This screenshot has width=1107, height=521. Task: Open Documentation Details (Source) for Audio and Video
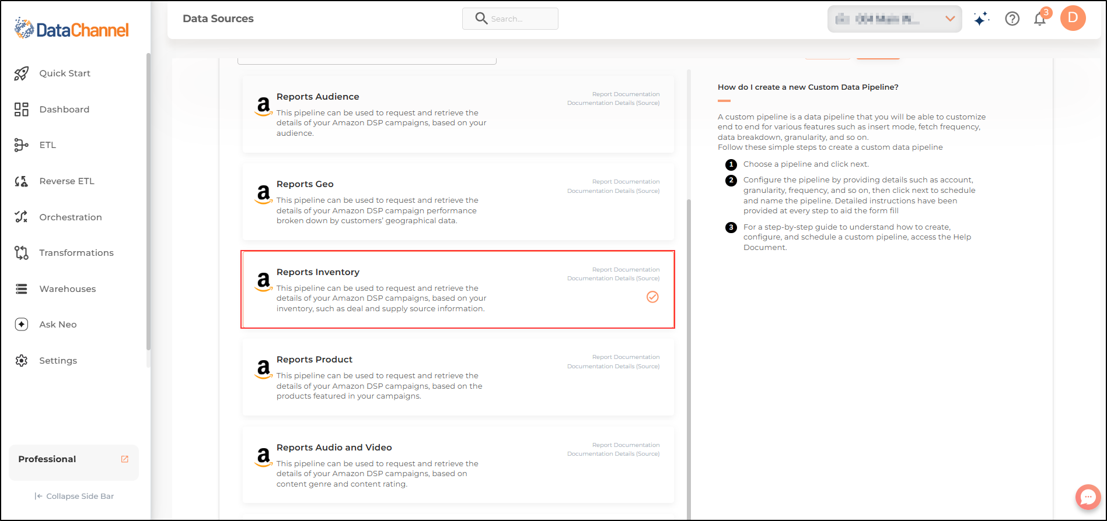pos(613,454)
